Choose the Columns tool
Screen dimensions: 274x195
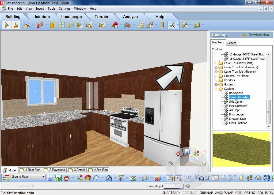click(162, 25)
